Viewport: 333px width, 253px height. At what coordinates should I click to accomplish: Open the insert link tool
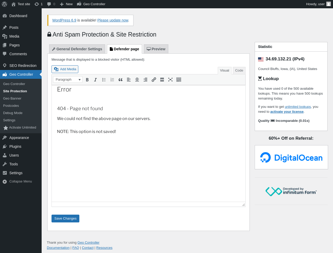(x=154, y=80)
